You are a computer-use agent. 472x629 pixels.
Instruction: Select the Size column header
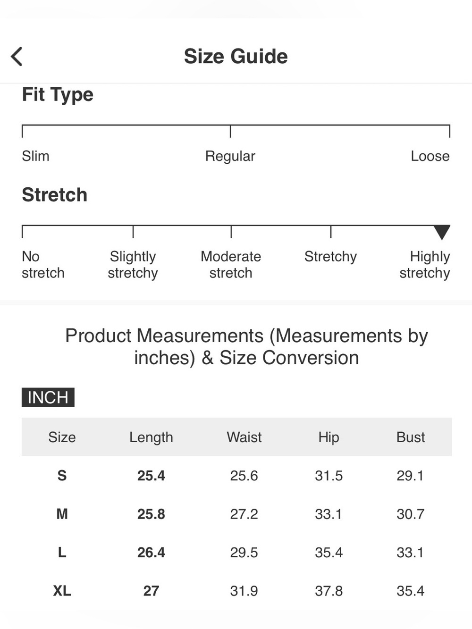point(62,437)
